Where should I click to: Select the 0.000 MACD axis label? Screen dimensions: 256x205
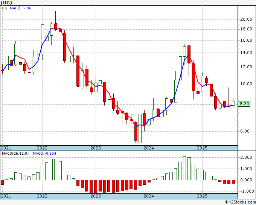[x=246, y=180]
